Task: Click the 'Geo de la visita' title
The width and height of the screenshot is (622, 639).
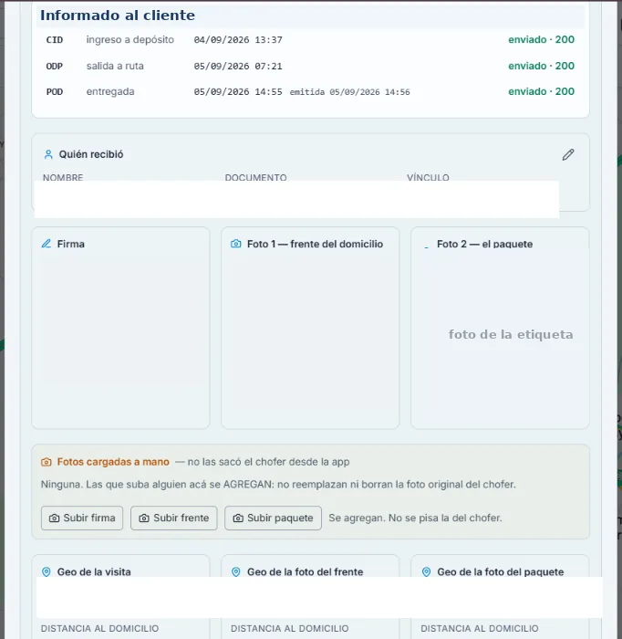Action: pos(94,571)
